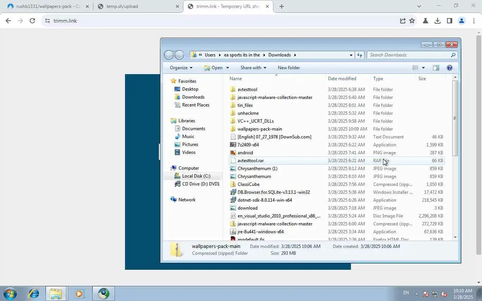Select the Chrysanthemum (1) JPEG icon
The width and height of the screenshot is (482, 301).
point(233,169)
